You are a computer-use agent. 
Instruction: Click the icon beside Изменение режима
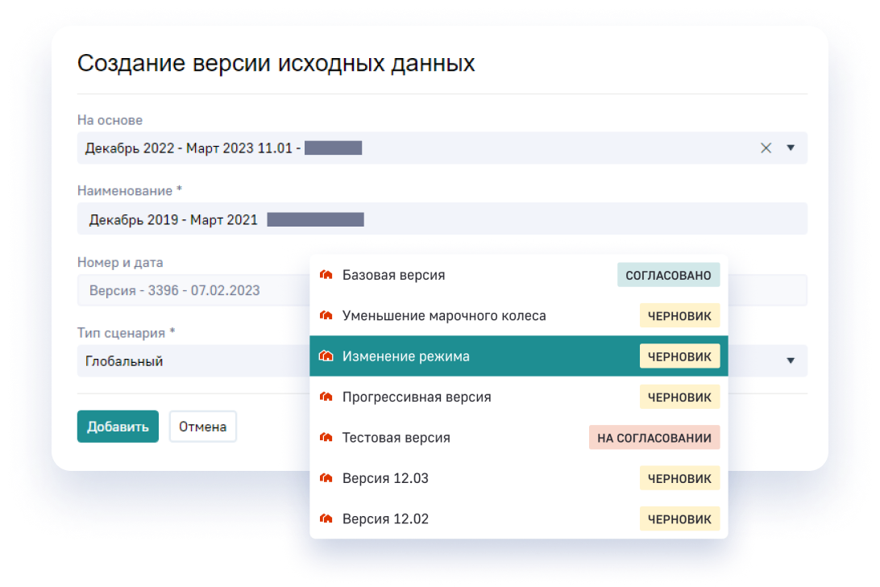326,356
